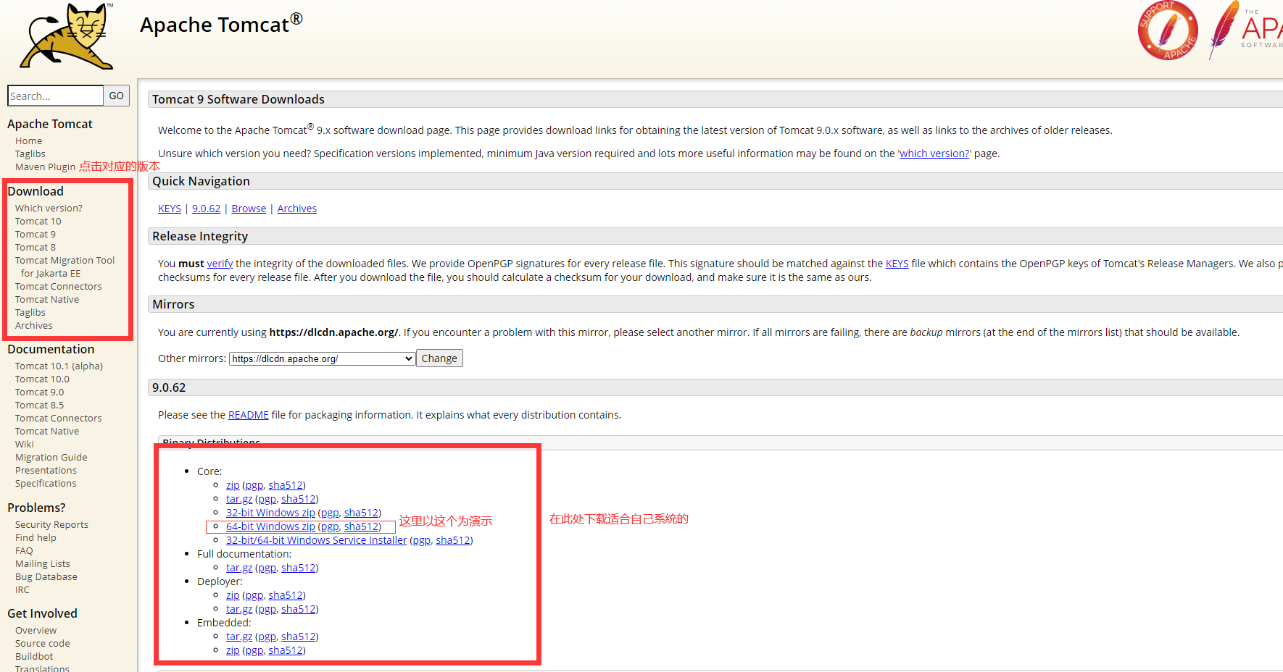Download the Deployer zip
This screenshot has width=1283, height=672.
coord(233,595)
